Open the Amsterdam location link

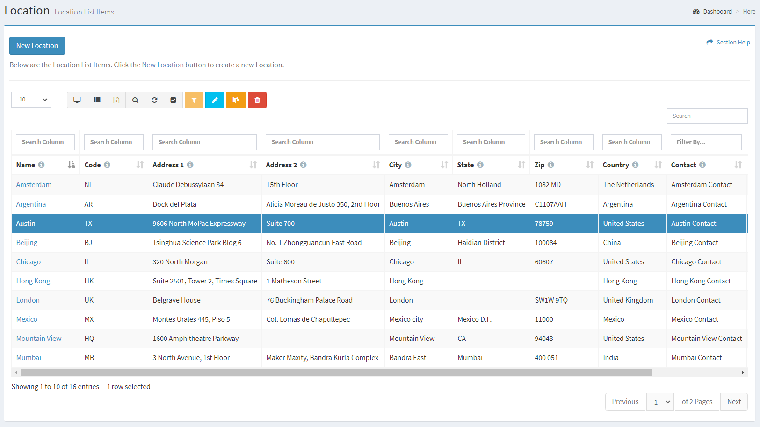pos(34,184)
